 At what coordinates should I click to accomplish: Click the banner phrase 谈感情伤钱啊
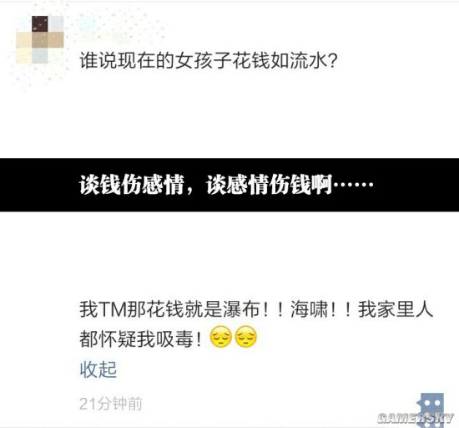(270, 185)
